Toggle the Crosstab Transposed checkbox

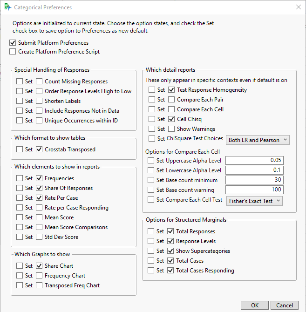pyautogui.click(x=40, y=149)
